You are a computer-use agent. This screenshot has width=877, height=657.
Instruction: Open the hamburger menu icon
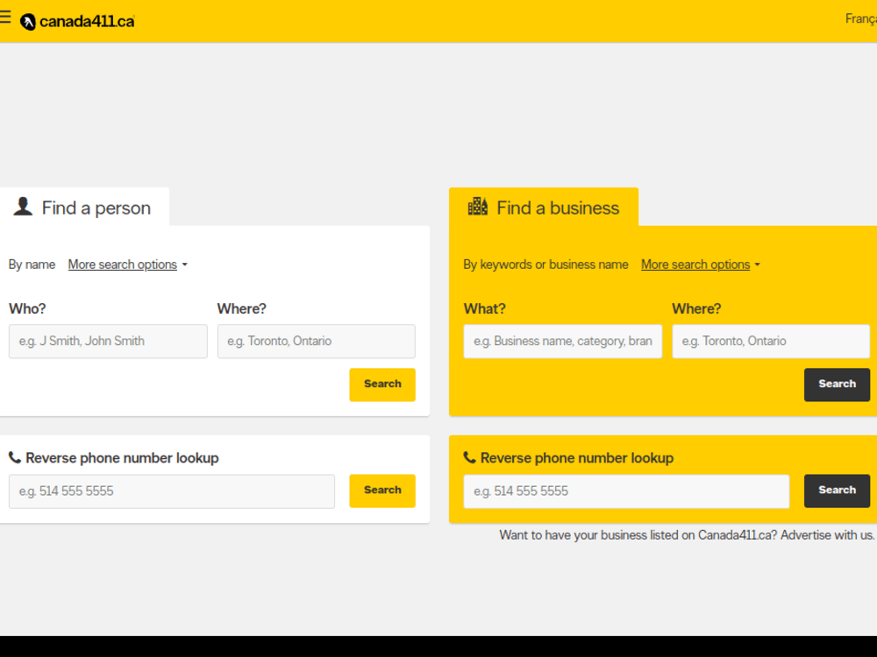click(5, 18)
